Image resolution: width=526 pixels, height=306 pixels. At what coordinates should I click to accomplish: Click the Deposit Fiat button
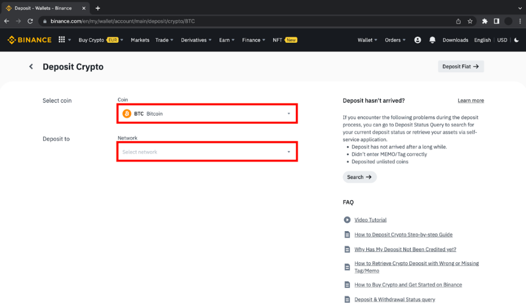coord(461,66)
